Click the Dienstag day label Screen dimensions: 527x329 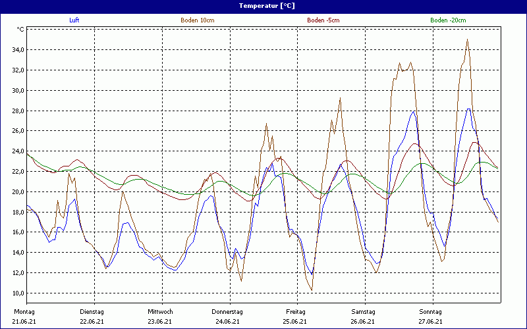coord(92,312)
